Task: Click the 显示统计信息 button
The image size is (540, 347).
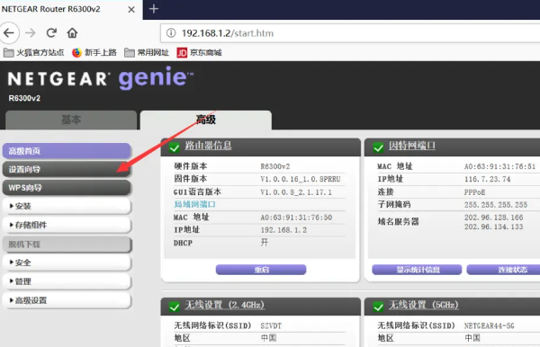Action: point(417,270)
